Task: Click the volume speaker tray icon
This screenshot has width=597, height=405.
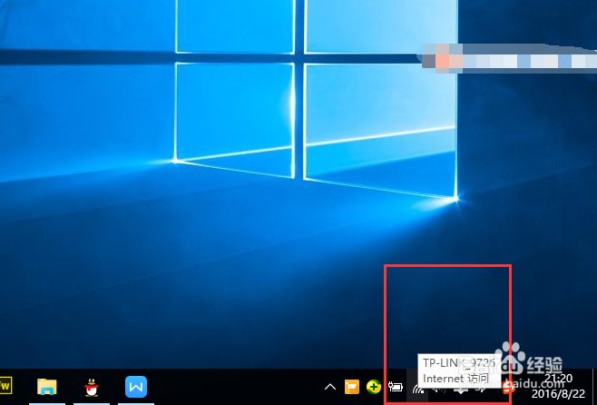Action: tap(438, 389)
